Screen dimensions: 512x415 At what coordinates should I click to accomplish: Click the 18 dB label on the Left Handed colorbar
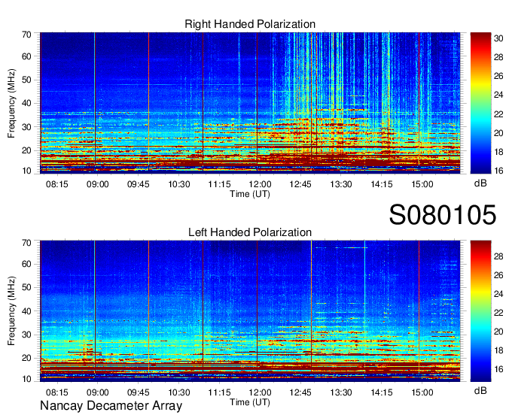[498, 350]
